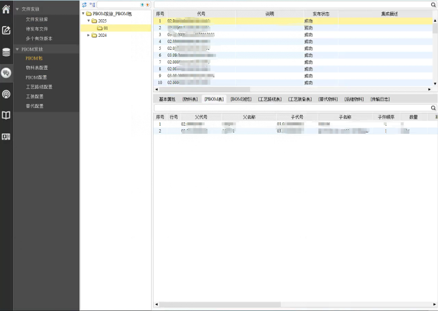Select the 01 folder in tree
The height and width of the screenshot is (311, 438).
pyautogui.click(x=105, y=28)
